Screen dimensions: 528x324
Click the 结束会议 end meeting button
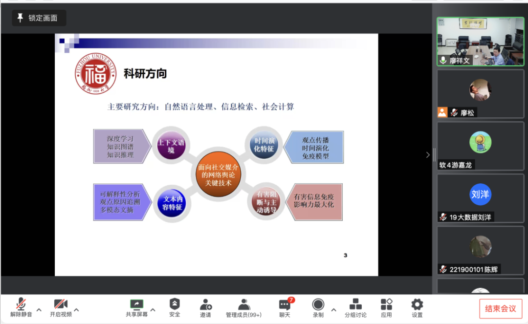tap(500, 309)
